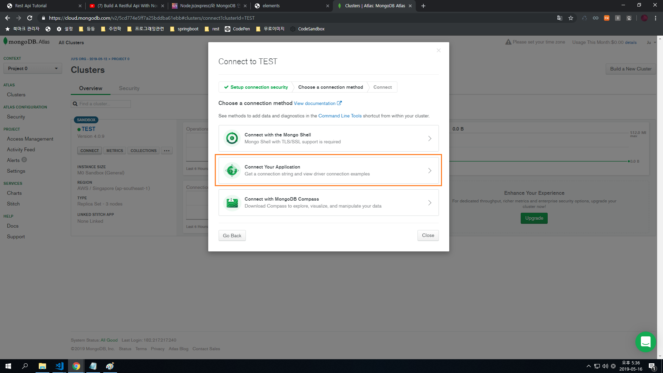
Task: Open the All Clusters link
Action: tap(71, 42)
